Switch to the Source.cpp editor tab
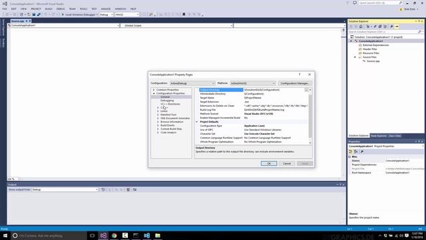426x240 pixels. (18, 21)
